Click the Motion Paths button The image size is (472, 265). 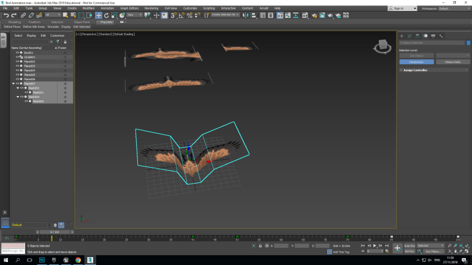pyautogui.click(x=453, y=62)
